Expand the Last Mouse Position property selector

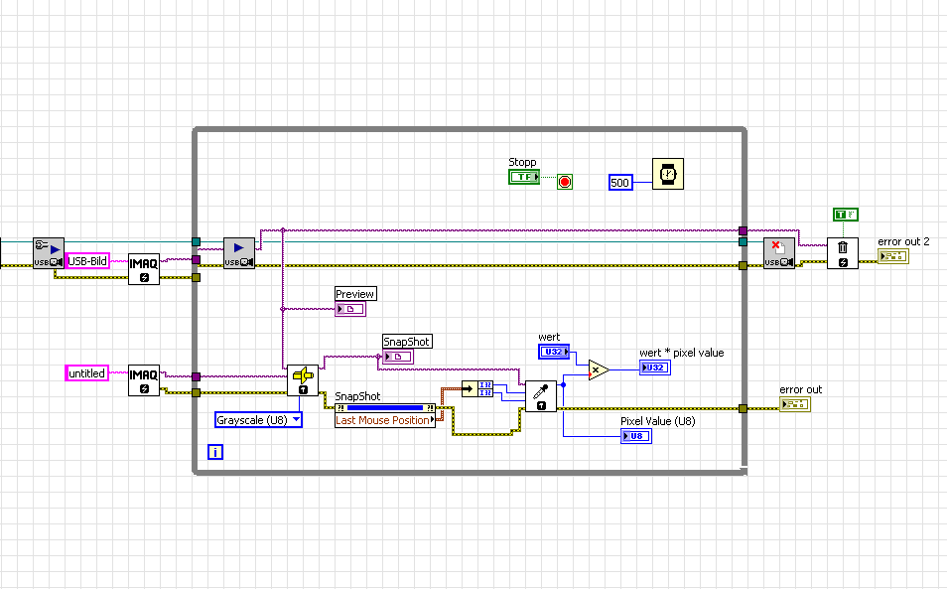[385, 420]
